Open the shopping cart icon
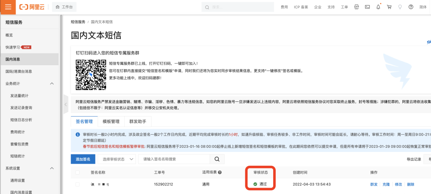The image size is (431, 194). (x=389, y=7)
